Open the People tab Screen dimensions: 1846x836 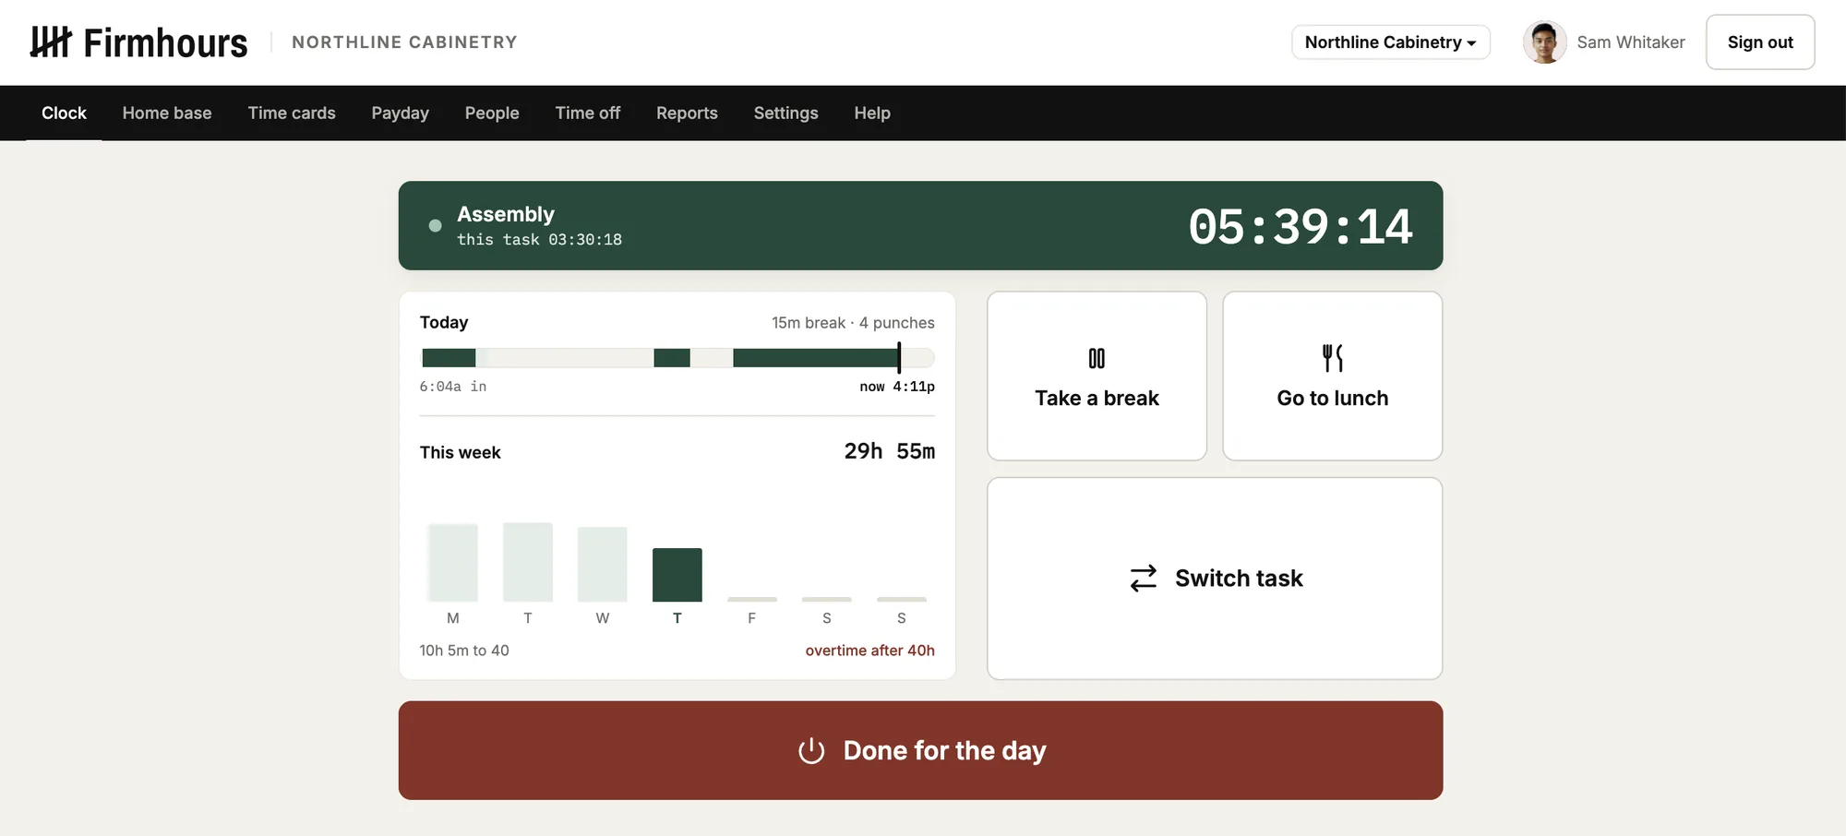(492, 113)
